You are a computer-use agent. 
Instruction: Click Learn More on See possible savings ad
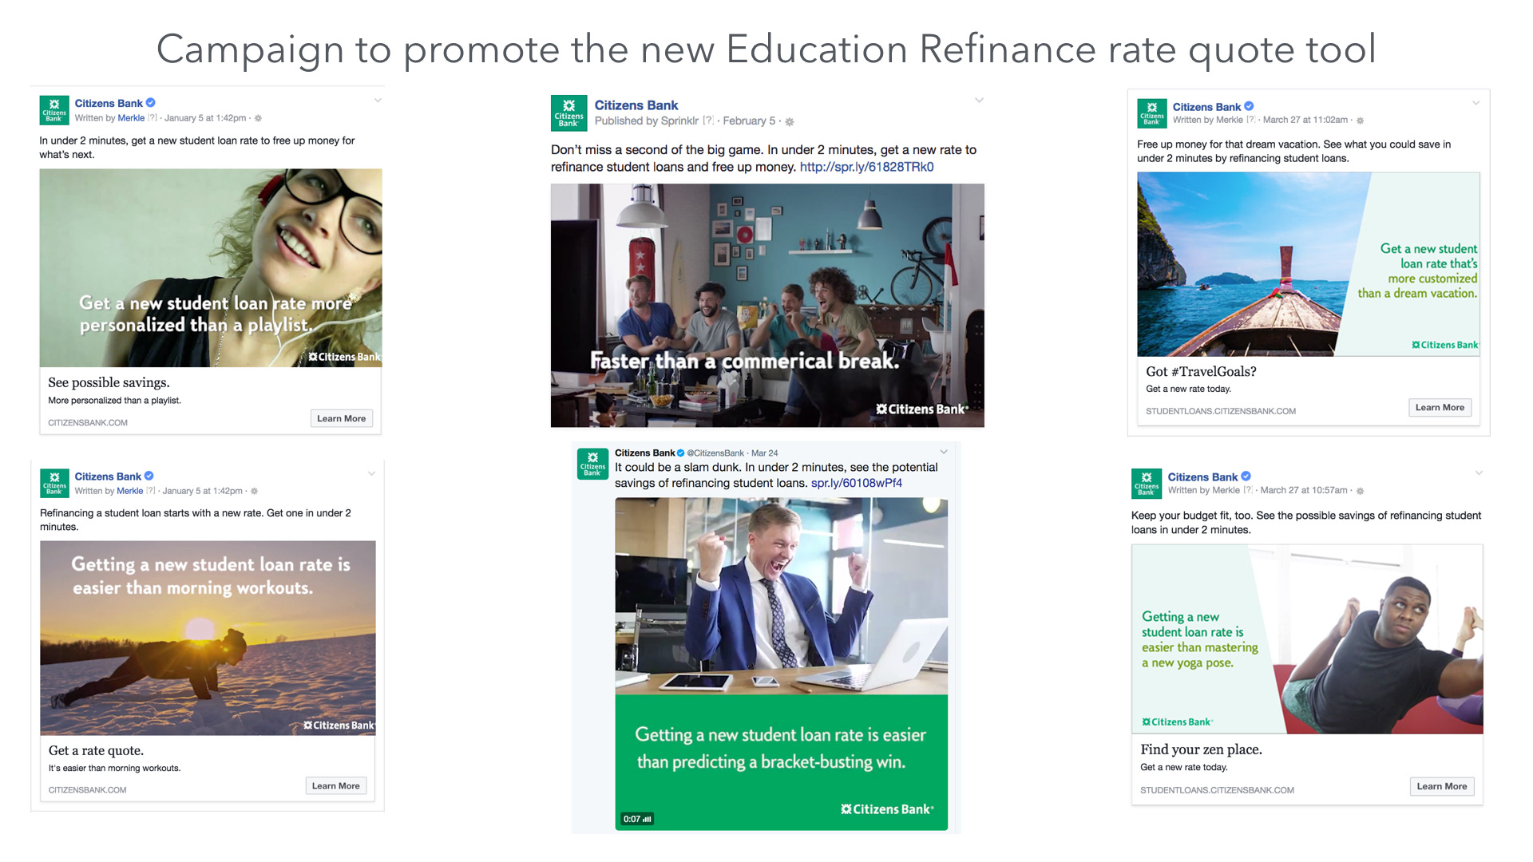pyautogui.click(x=341, y=418)
